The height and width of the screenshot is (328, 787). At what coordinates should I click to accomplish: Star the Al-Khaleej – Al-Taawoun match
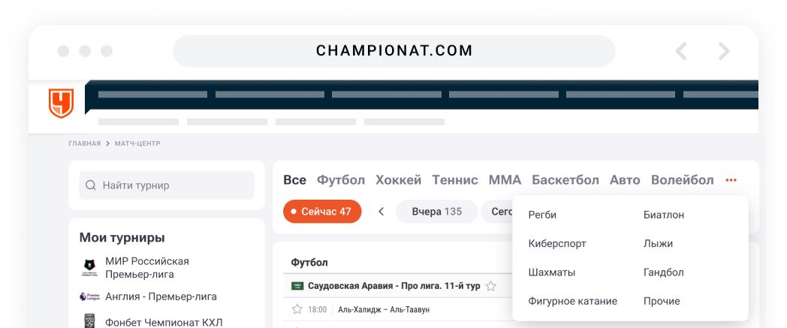tap(297, 309)
